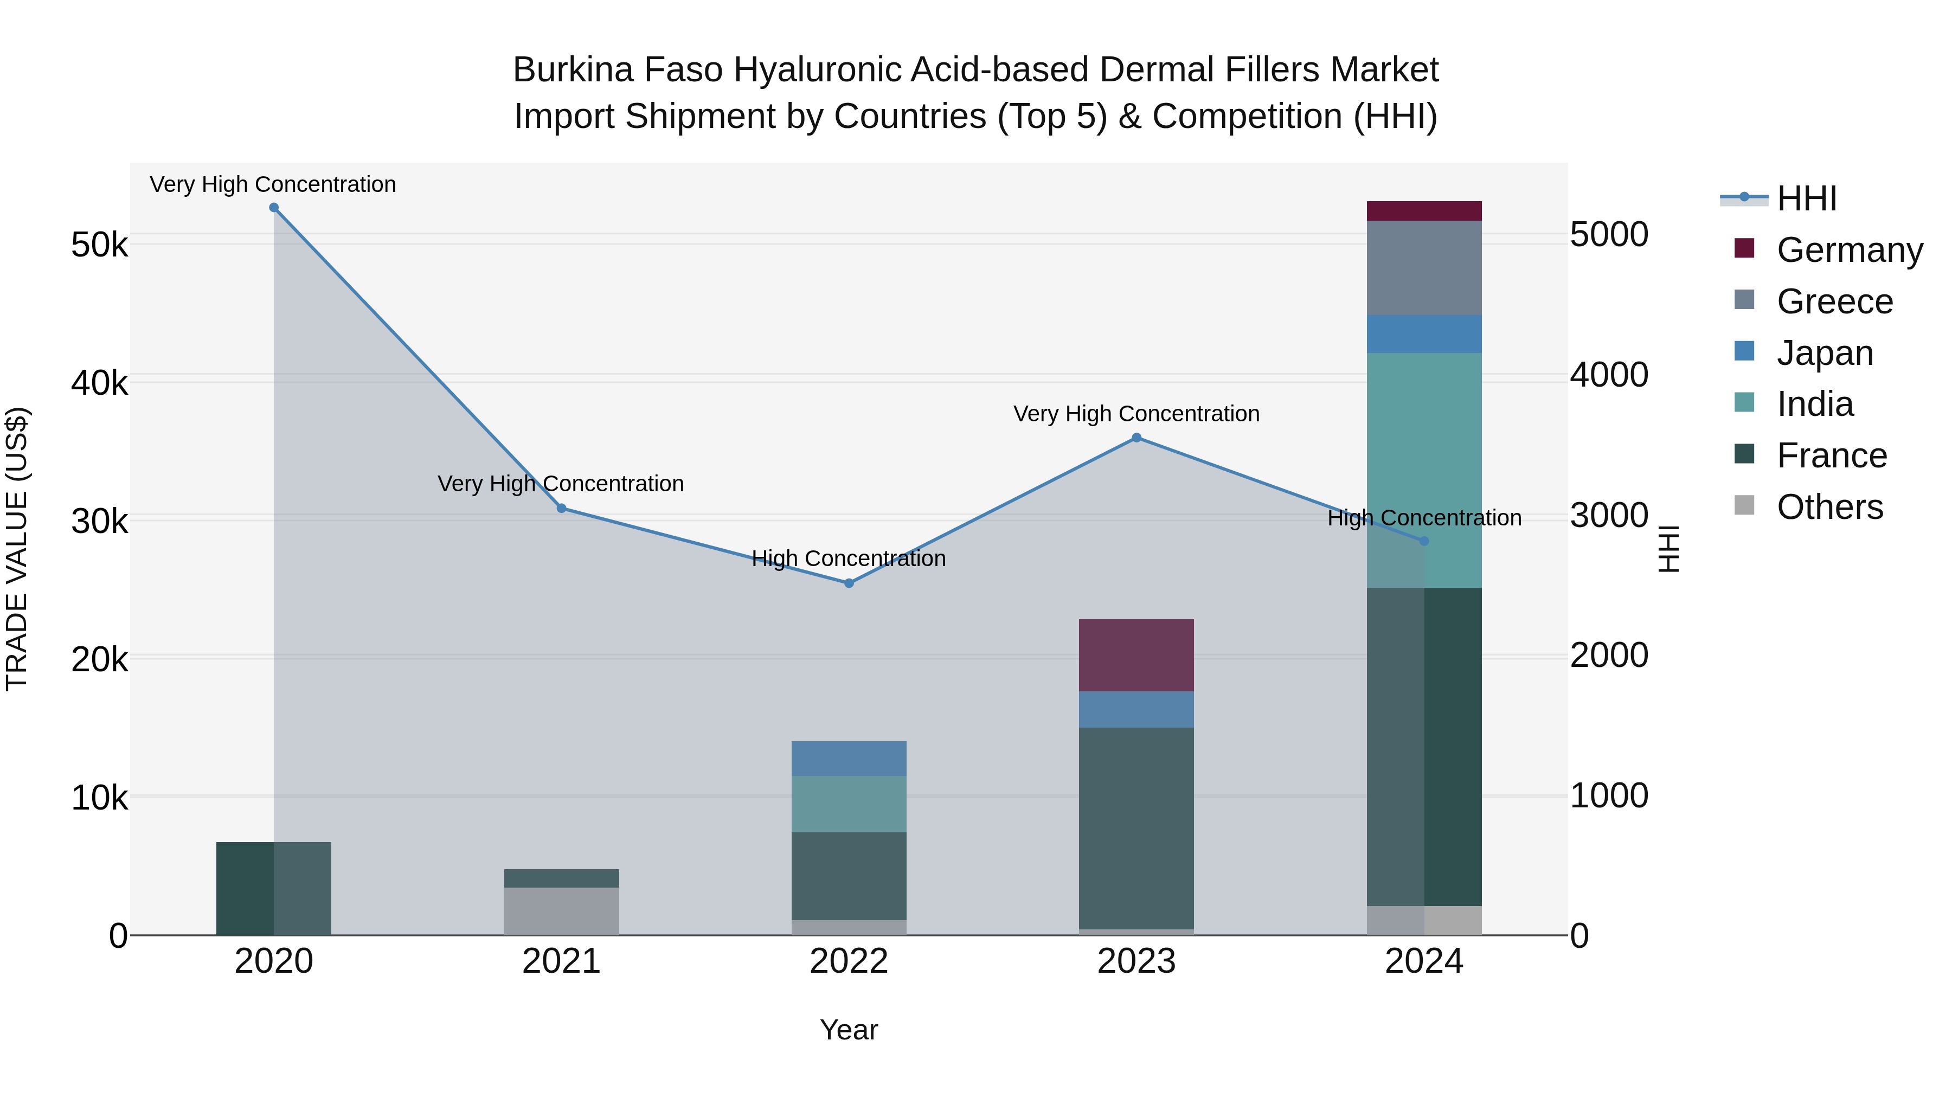
Task: Select the 2023 France bar segment
Action: click(x=1136, y=829)
